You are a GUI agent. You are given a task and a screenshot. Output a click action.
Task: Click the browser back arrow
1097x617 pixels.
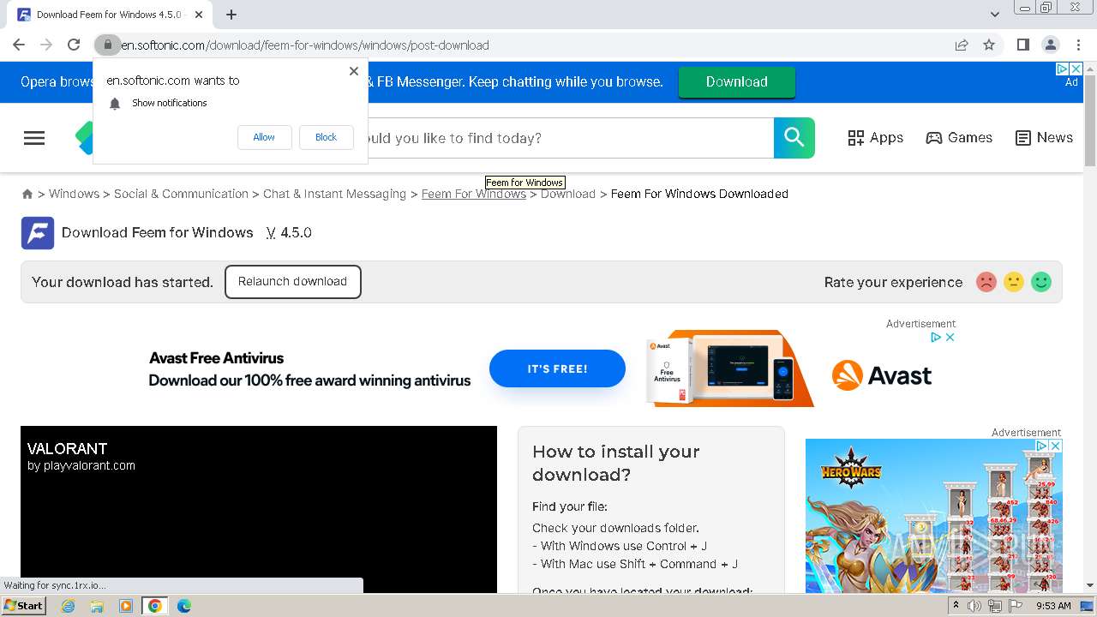click(19, 45)
